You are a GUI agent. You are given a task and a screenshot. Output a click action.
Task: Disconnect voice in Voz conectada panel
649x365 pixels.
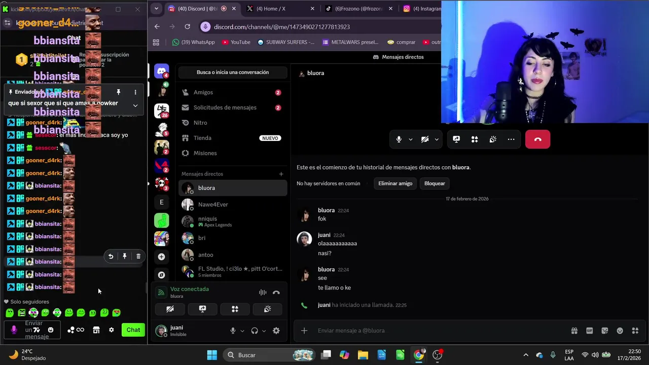276,293
